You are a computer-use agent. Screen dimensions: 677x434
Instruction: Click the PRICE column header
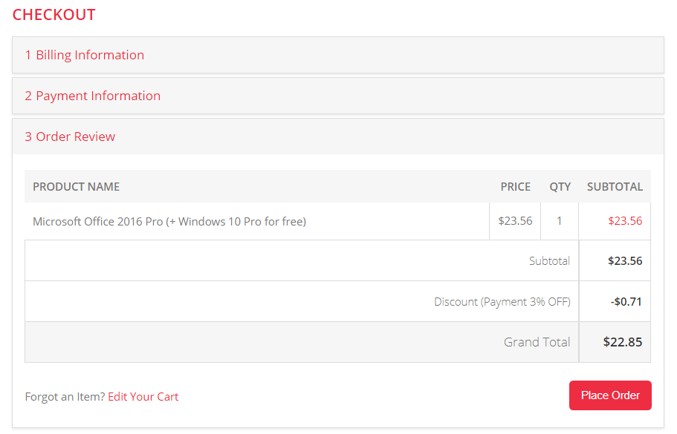[516, 187]
